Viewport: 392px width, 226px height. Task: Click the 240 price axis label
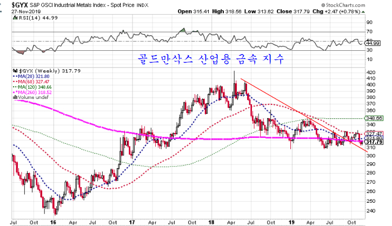click(x=371, y=211)
